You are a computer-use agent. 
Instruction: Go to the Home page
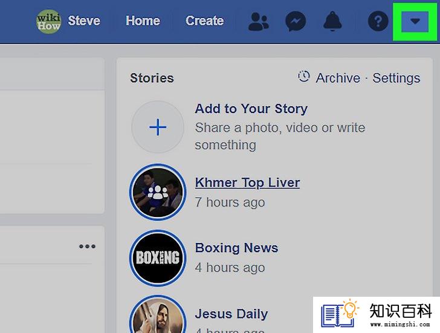[143, 21]
